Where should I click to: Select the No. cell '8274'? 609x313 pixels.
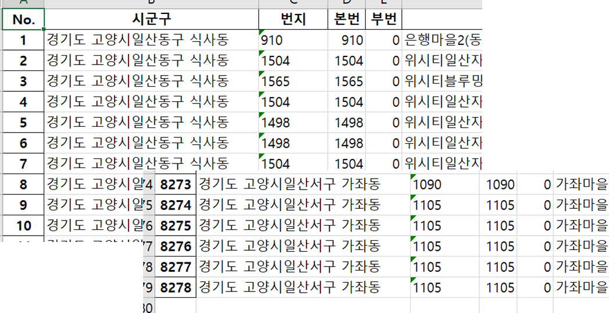tap(176, 205)
